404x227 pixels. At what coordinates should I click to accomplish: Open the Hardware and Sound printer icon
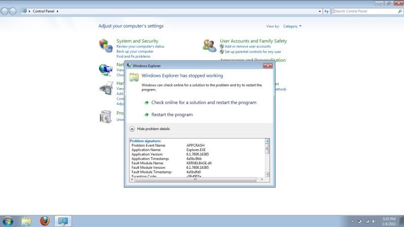pos(106,88)
